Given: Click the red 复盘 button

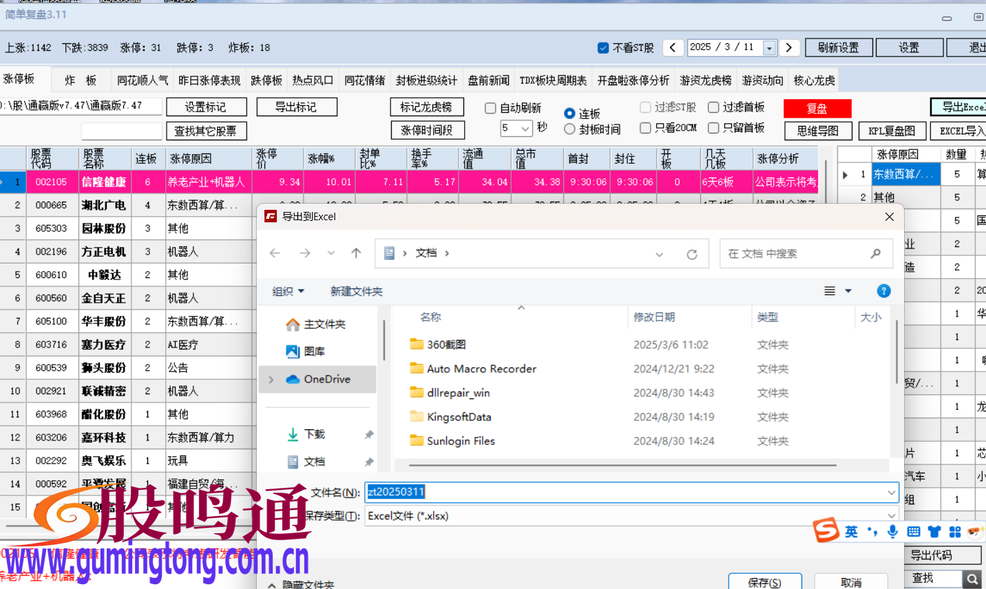Looking at the screenshot, I should click(x=818, y=108).
